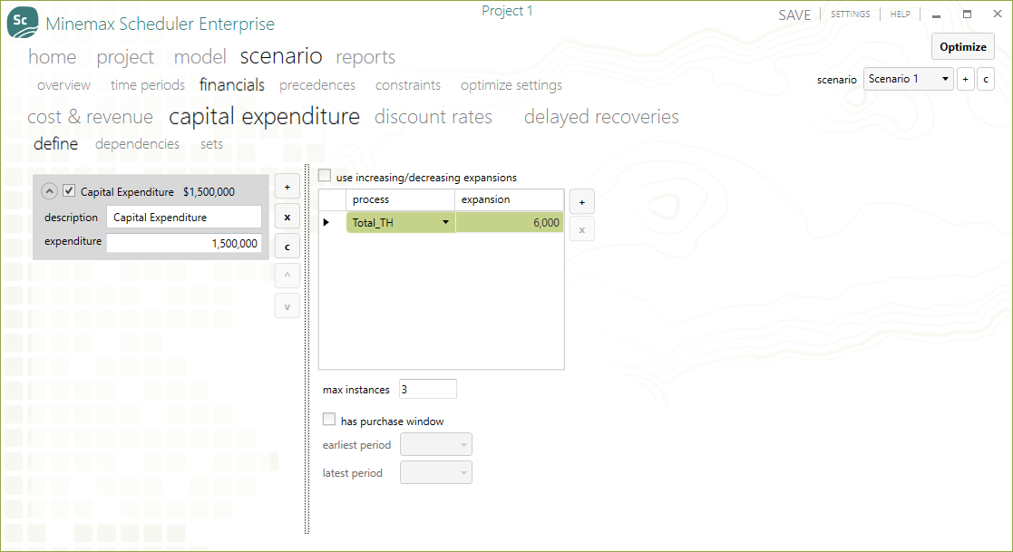The height and width of the screenshot is (552, 1013).
Task: Switch to the model tab
Action: pos(200,57)
